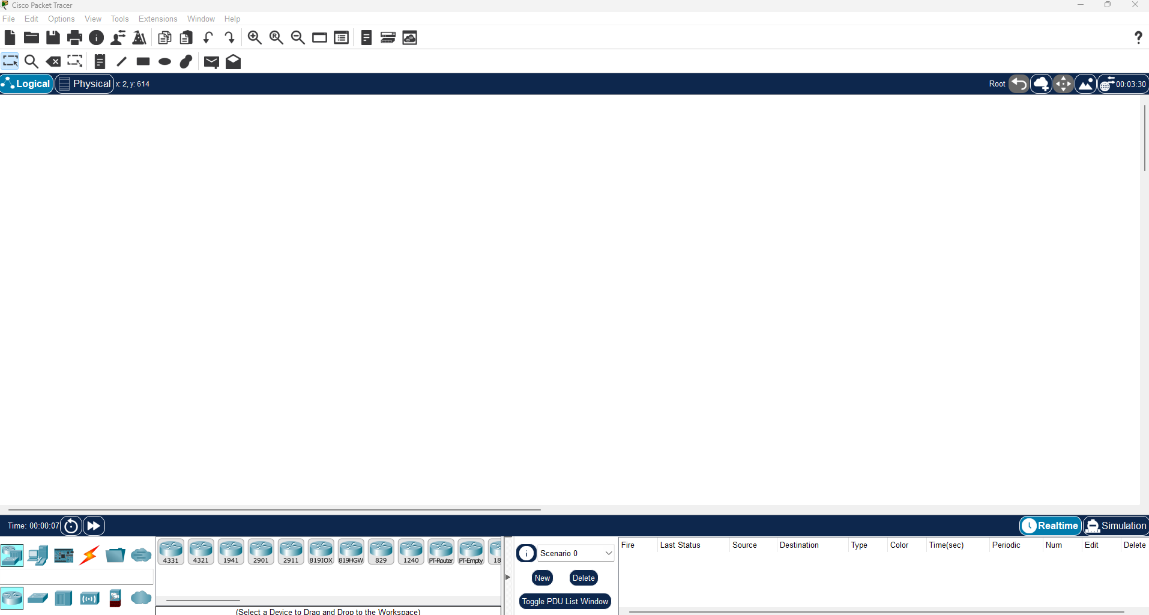Click Fast Forward Time button
Screen dimensions: 1149x615
pyautogui.click(x=94, y=526)
